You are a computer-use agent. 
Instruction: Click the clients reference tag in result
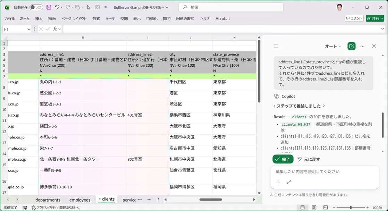(299, 117)
